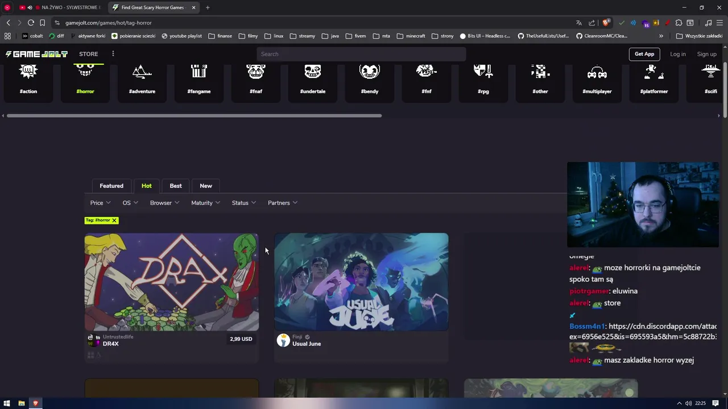This screenshot has height=409, width=728.
Task: Switch to the New tab
Action: (206, 186)
